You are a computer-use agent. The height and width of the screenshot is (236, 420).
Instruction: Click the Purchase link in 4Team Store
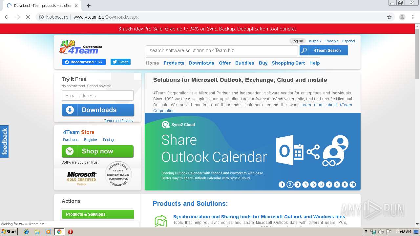[71, 140]
